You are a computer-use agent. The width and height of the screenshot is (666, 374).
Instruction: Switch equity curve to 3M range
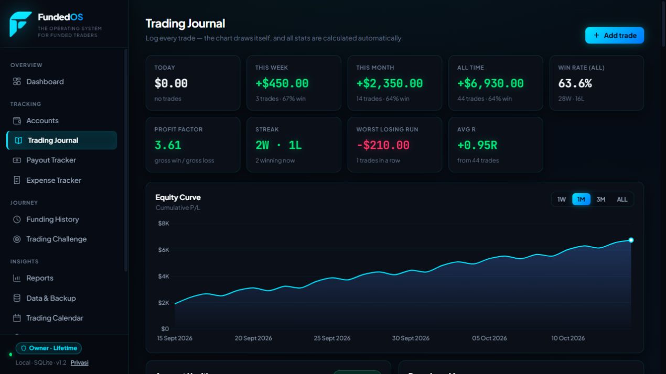(601, 199)
